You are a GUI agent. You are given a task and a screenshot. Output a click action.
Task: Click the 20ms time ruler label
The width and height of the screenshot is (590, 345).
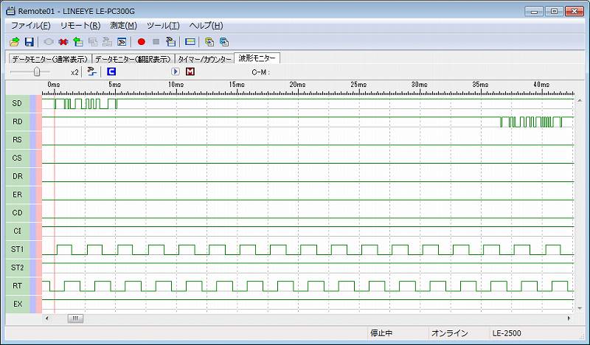(297, 84)
